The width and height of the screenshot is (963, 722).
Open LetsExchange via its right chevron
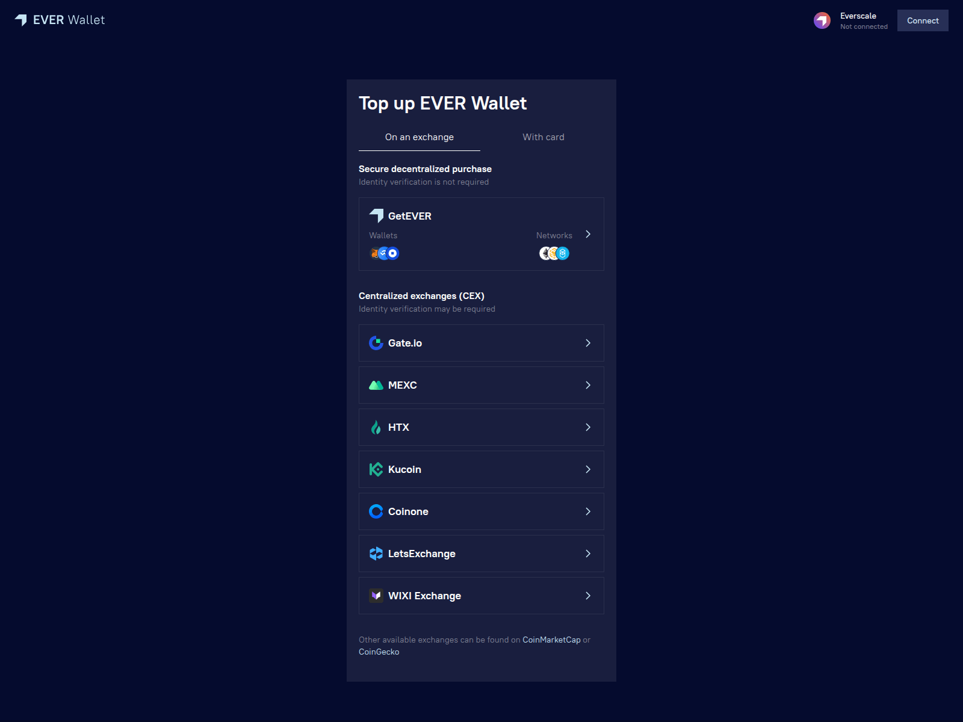tap(588, 554)
